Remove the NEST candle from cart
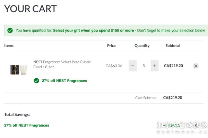This screenshot has width=208, height=138. pos(196,66)
